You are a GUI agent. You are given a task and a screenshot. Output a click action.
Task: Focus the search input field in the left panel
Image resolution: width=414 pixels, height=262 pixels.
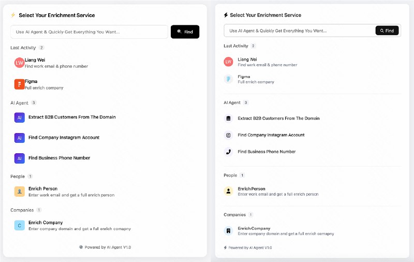89,32
